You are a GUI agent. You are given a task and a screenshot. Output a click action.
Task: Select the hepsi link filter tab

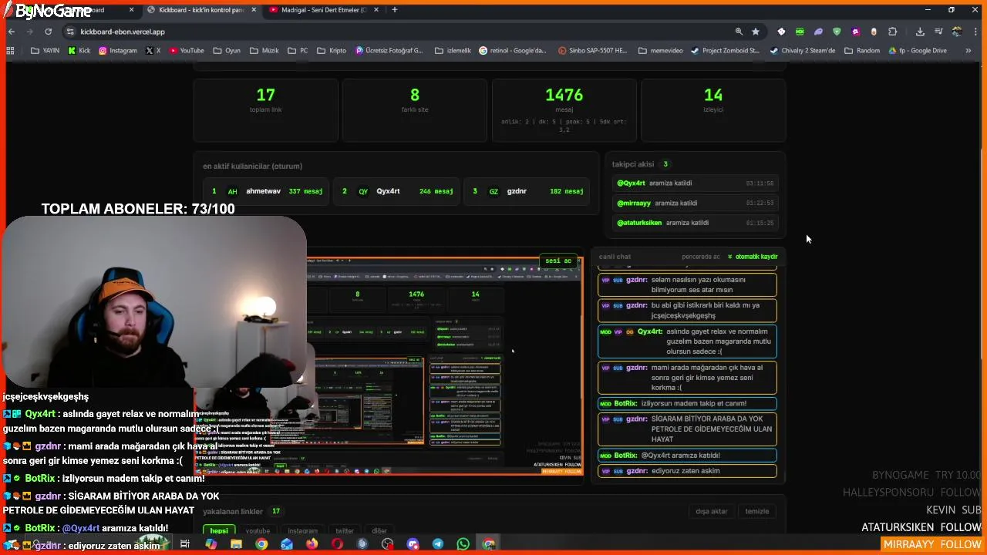point(219,530)
